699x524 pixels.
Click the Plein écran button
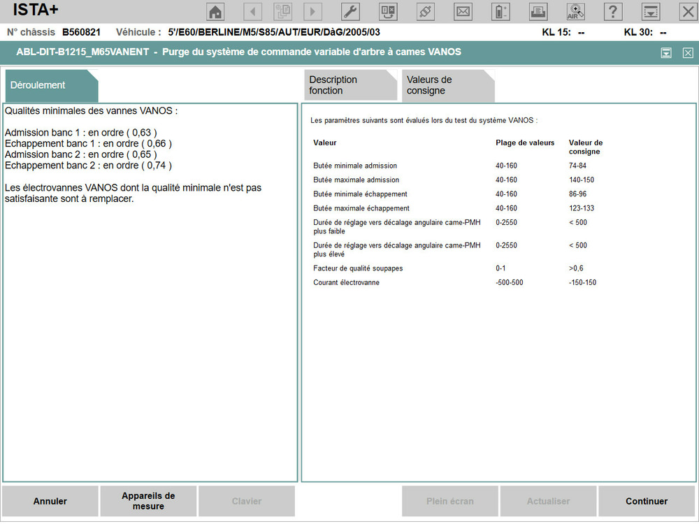pyautogui.click(x=449, y=501)
